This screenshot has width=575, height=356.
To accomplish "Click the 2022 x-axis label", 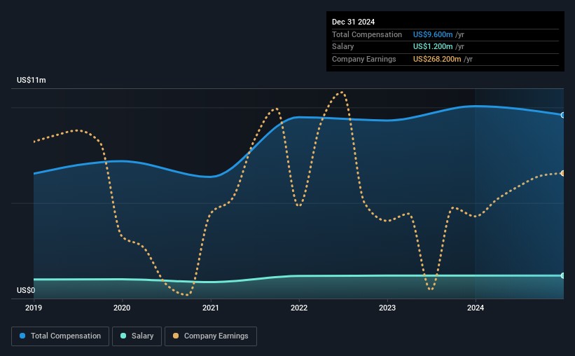I will pos(299,308).
